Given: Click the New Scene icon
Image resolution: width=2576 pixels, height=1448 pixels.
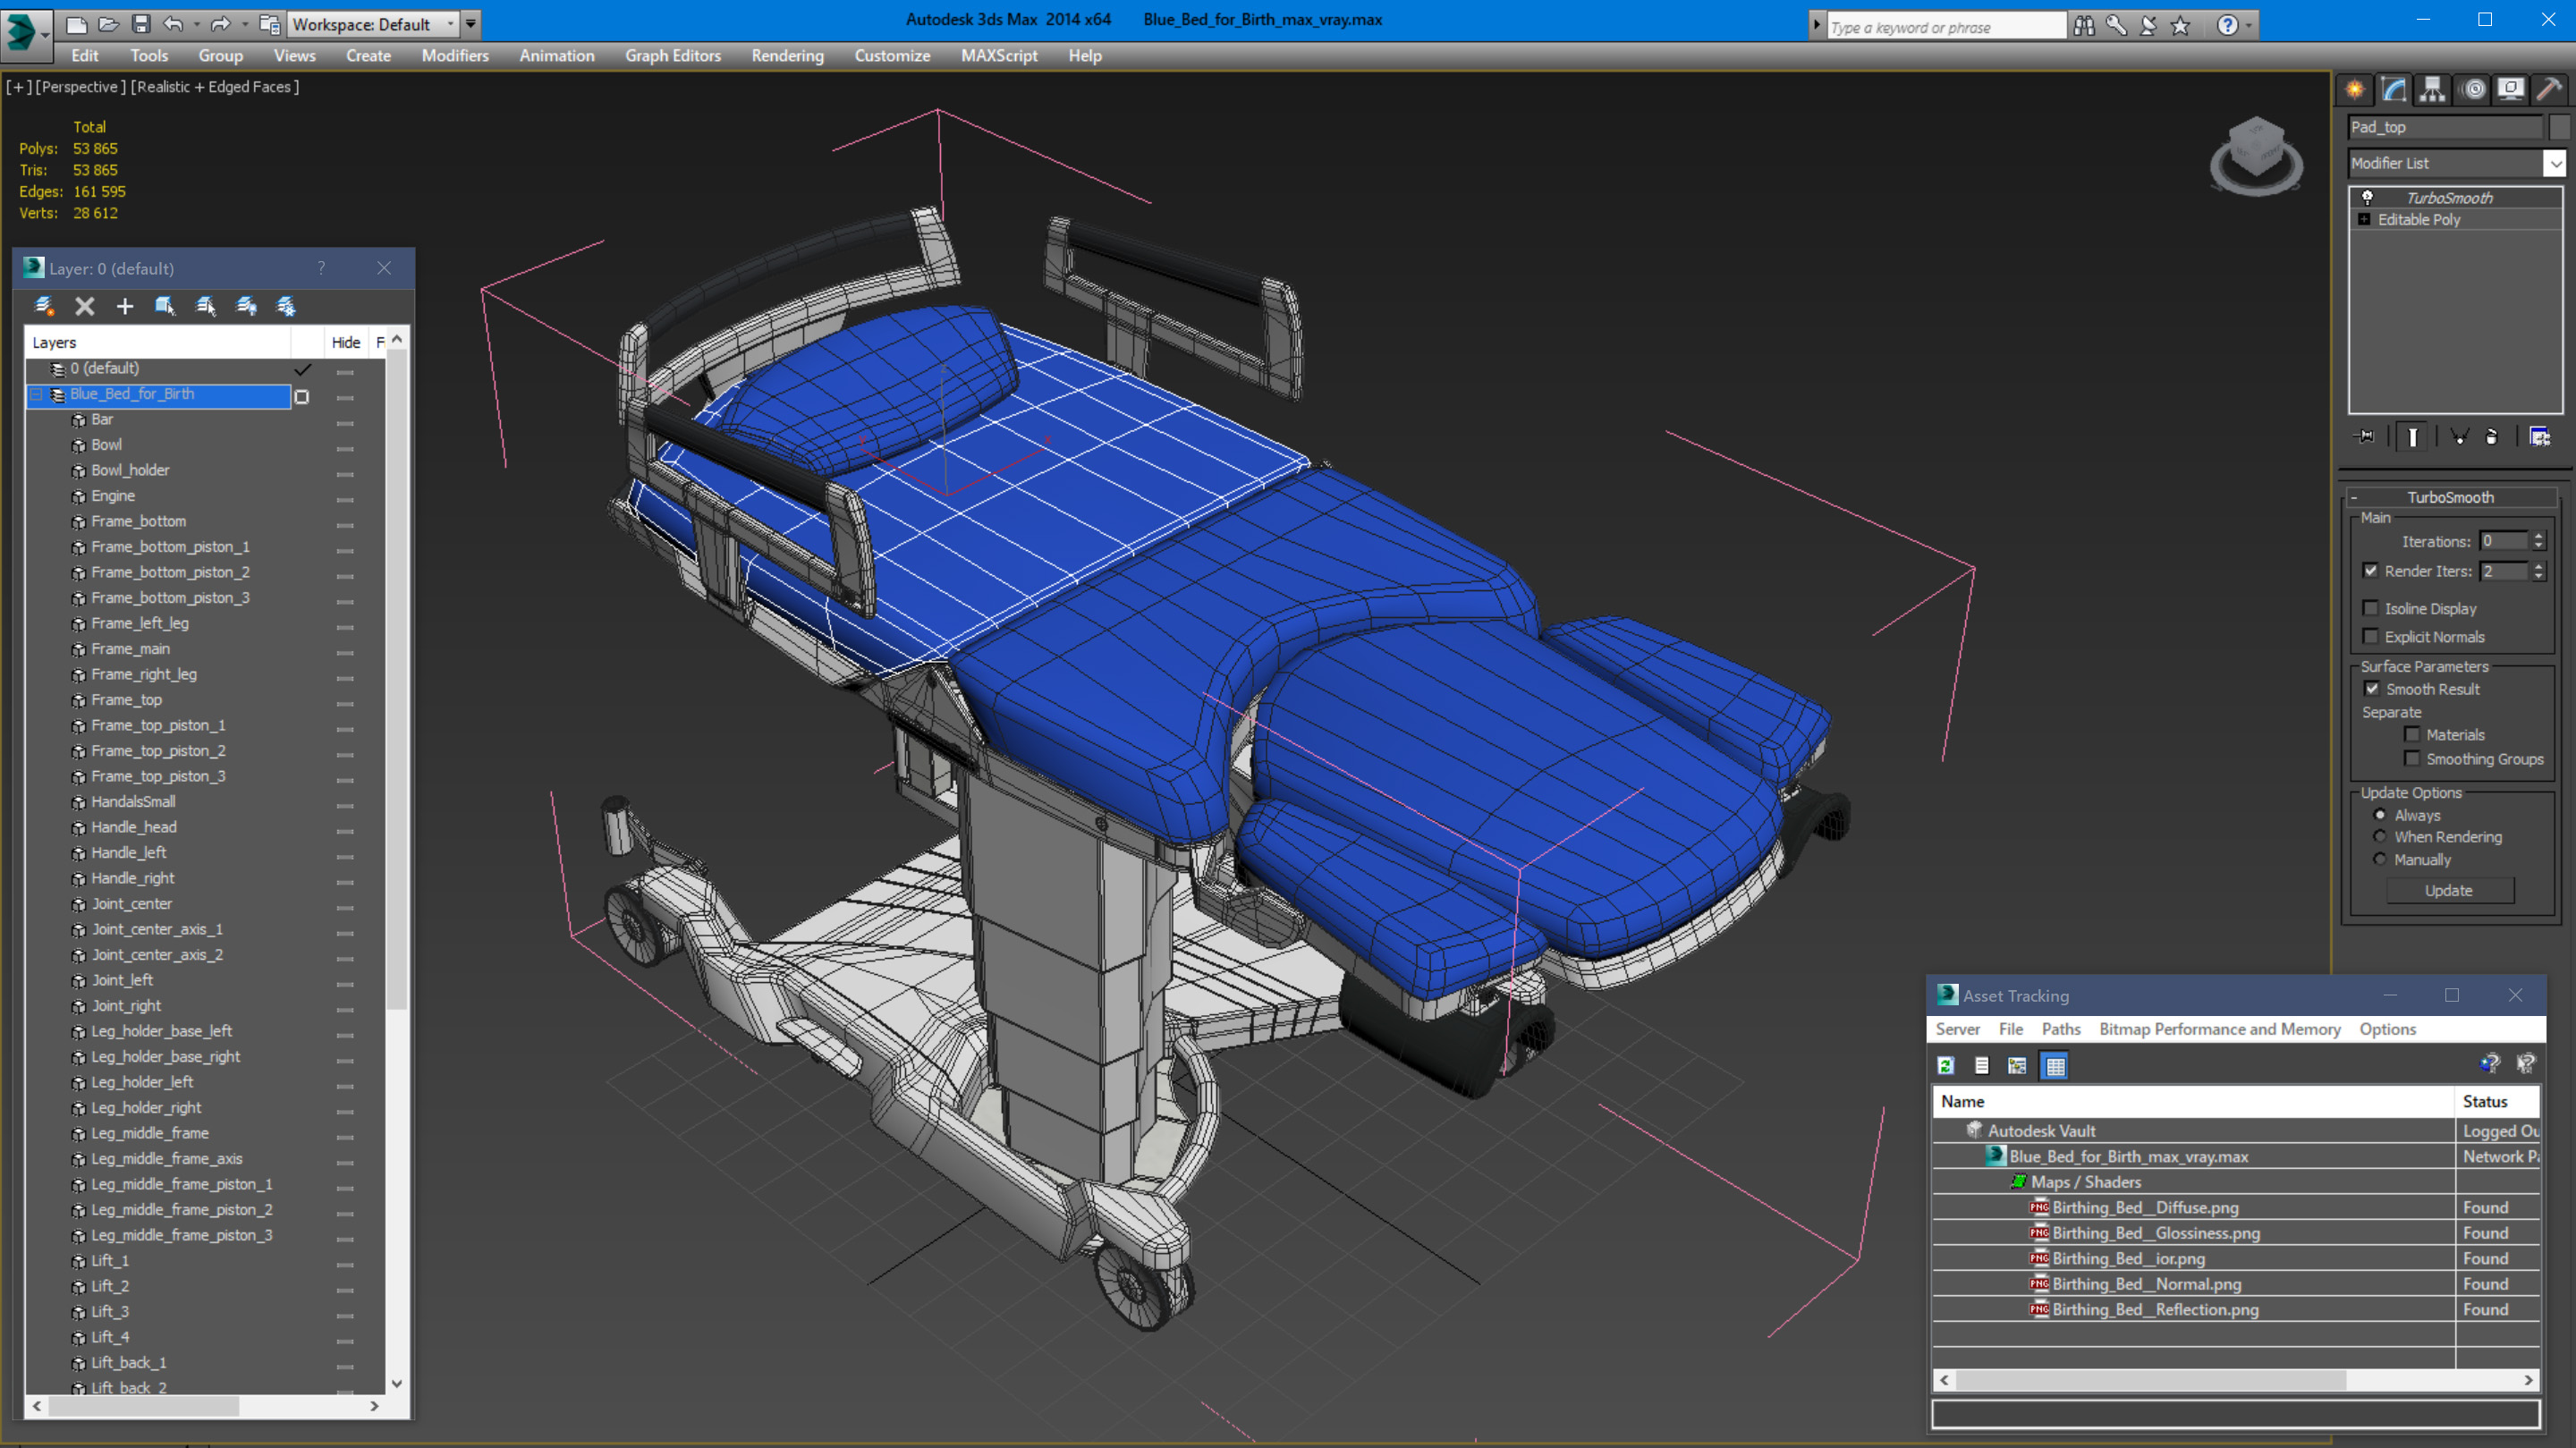Looking at the screenshot, I should coord(77,24).
